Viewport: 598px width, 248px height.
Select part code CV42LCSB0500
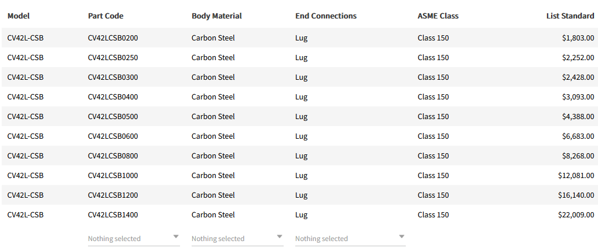point(113,117)
